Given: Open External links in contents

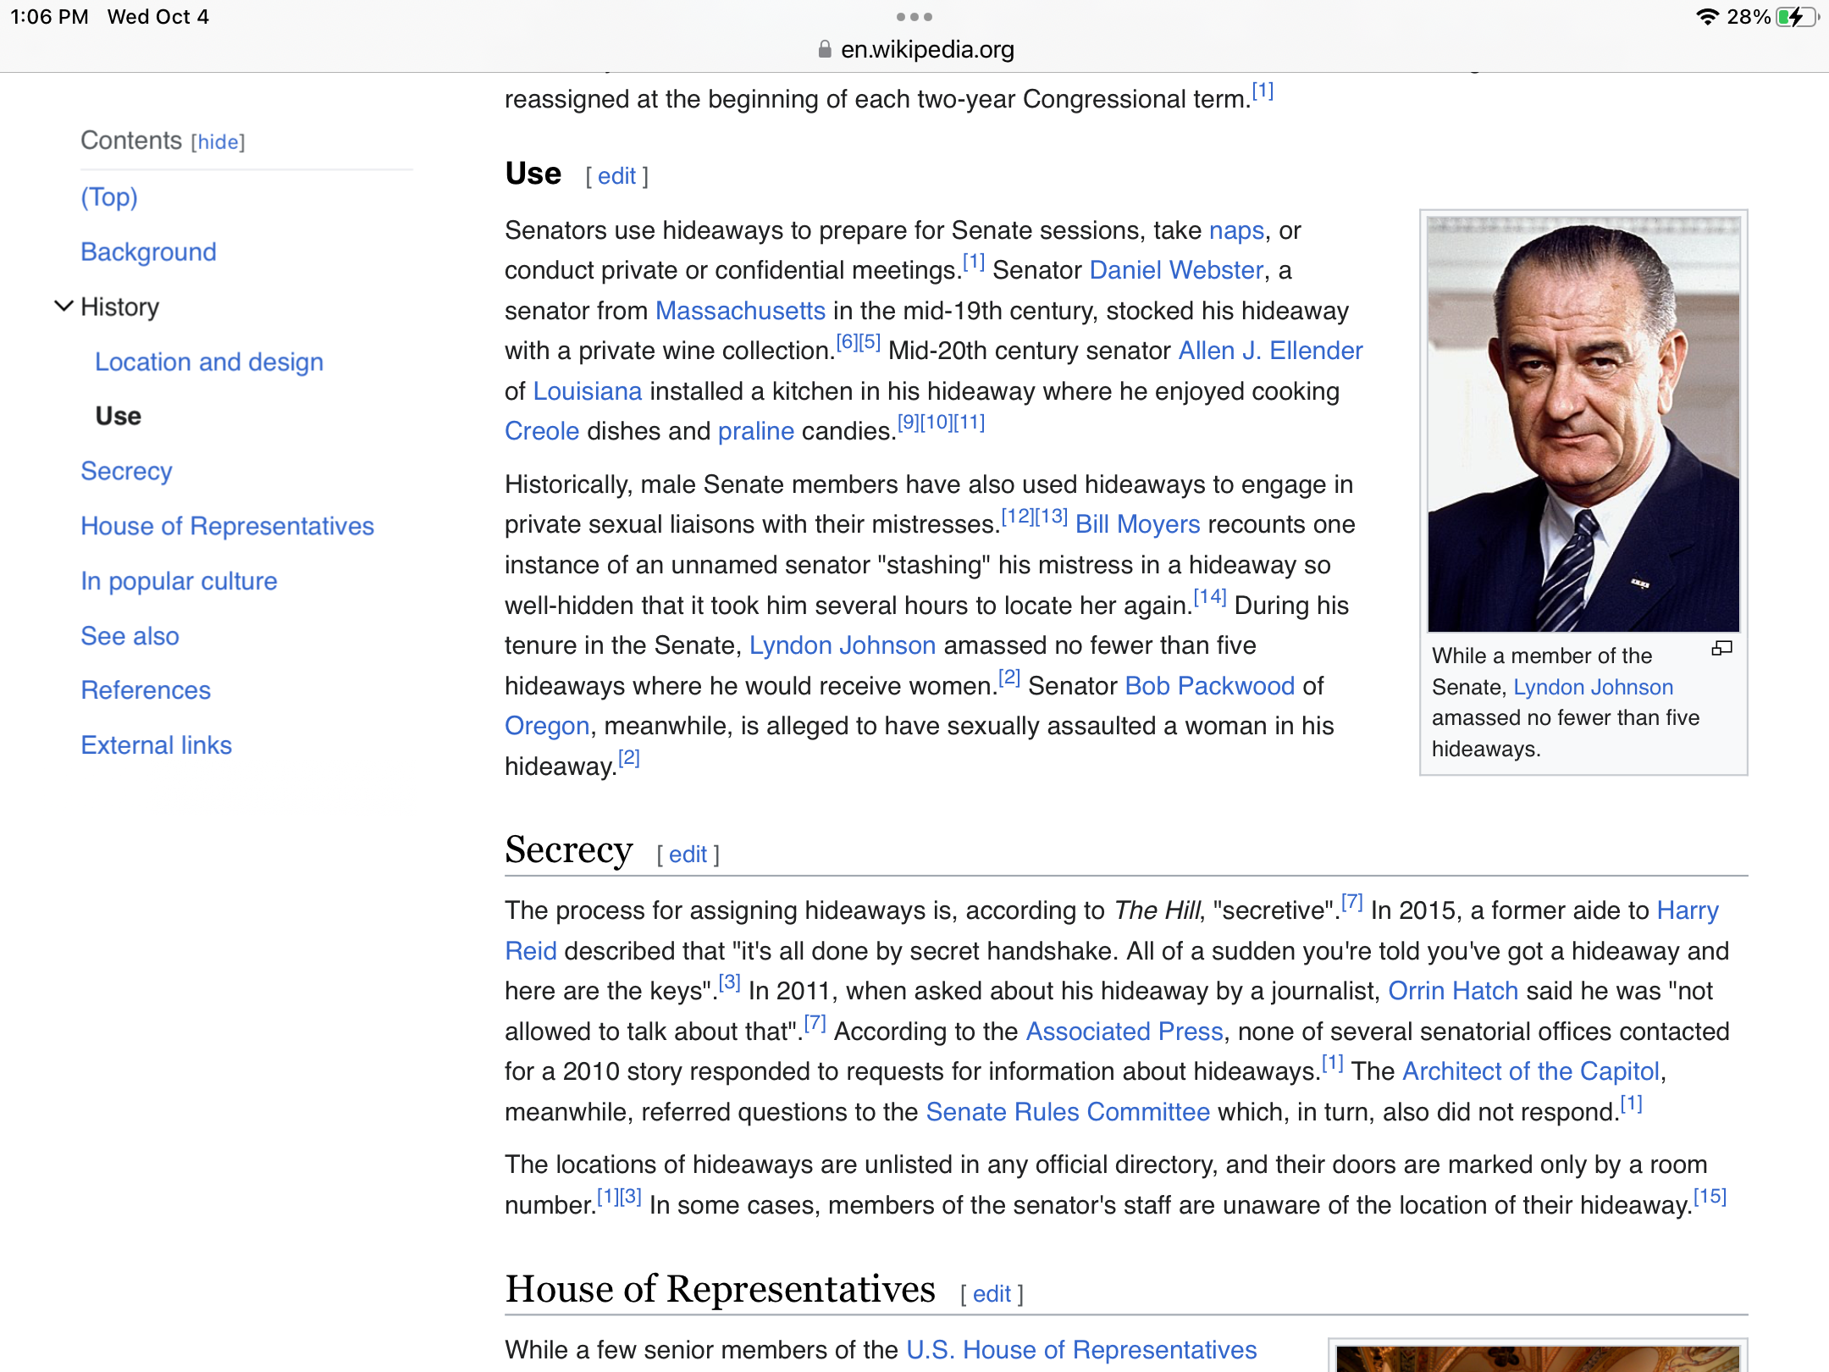Looking at the screenshot, I should tap(156, 745).
